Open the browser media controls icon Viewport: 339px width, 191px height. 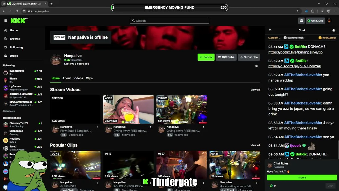click(x=322, y=11)
